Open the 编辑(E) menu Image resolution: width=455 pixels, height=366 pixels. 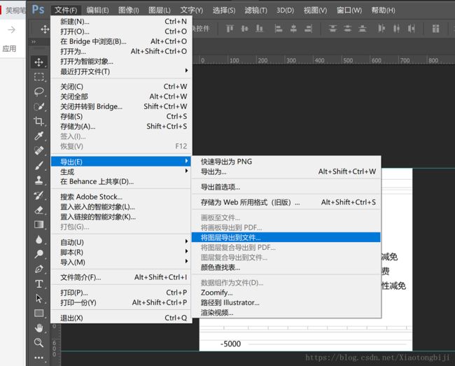click(98, 10)
